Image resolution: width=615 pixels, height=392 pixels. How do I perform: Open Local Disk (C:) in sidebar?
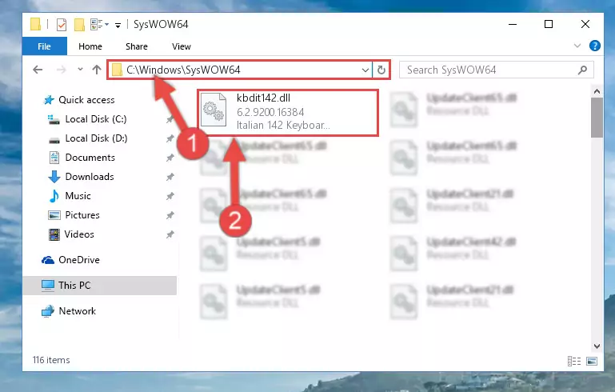coord(87,119)
